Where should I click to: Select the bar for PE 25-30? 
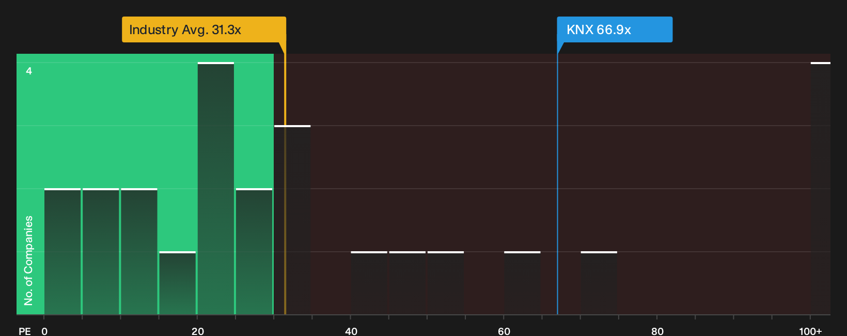point(254,251)
